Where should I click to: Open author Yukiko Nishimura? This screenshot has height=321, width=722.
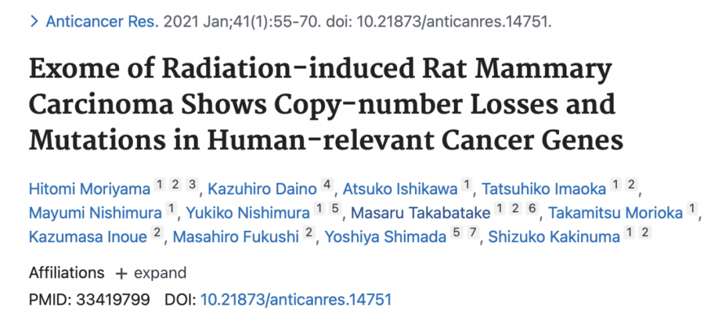[248, 213]
